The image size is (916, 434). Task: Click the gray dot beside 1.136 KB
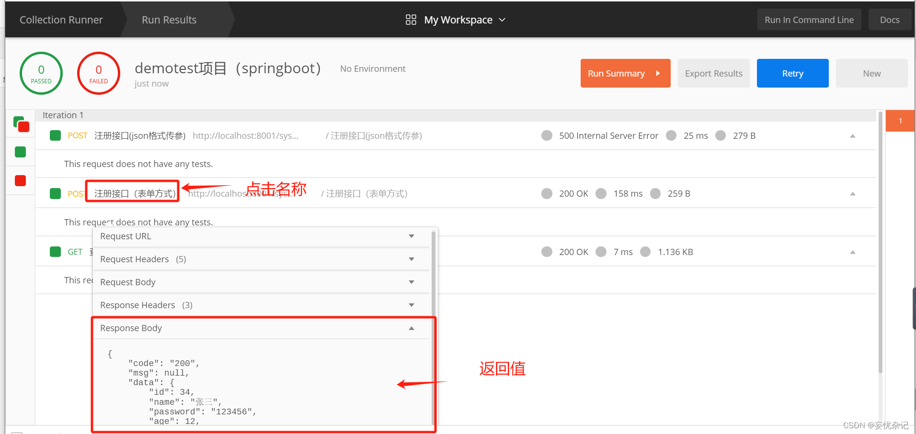645,252
